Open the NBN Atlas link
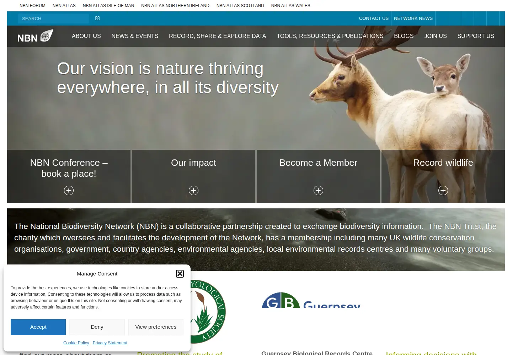 click(64, 6)
